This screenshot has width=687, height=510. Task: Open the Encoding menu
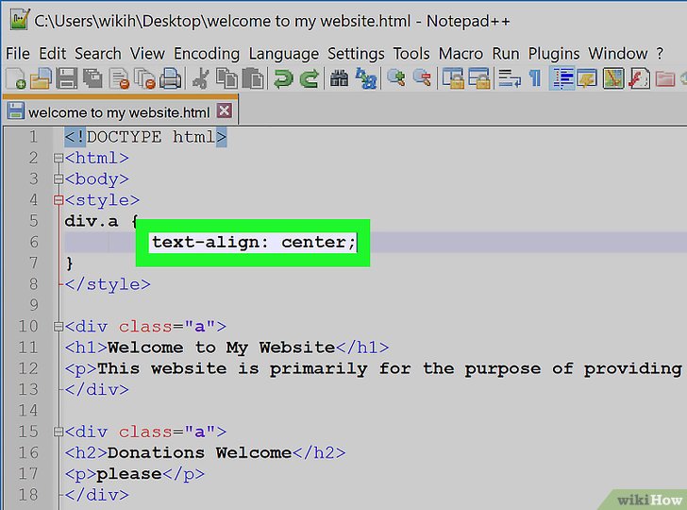coord(207,54)
